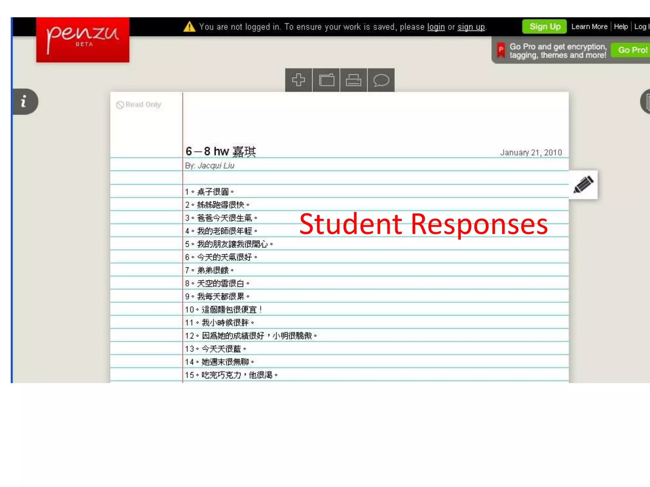650x487 pixels.
Task: Click author name Jacqui Liu
Action: [216, 166]
